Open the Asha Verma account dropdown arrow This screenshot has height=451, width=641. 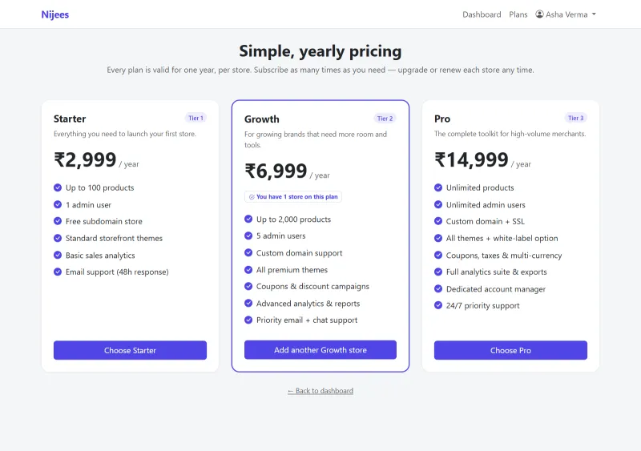click(594, 14)
